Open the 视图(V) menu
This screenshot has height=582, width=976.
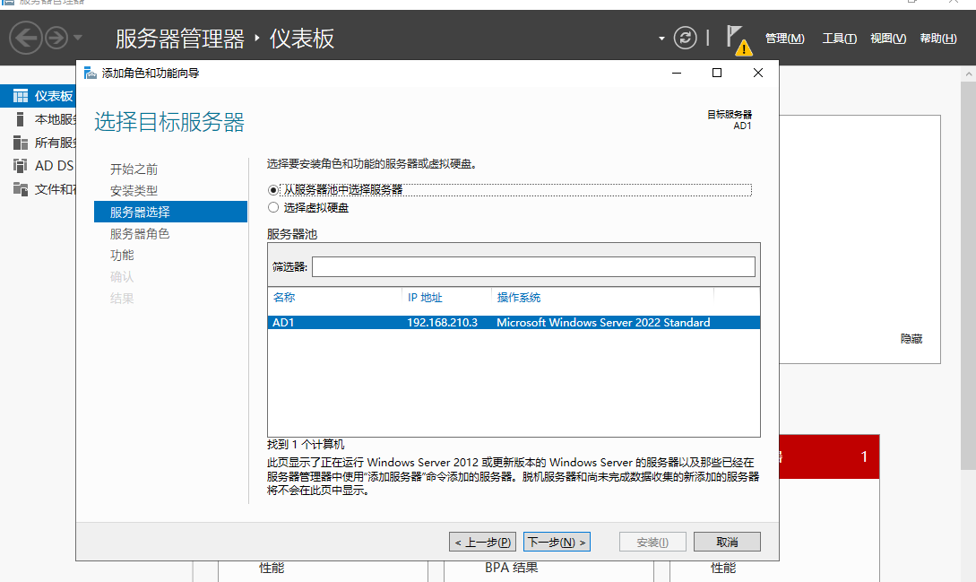pos(888,39)
